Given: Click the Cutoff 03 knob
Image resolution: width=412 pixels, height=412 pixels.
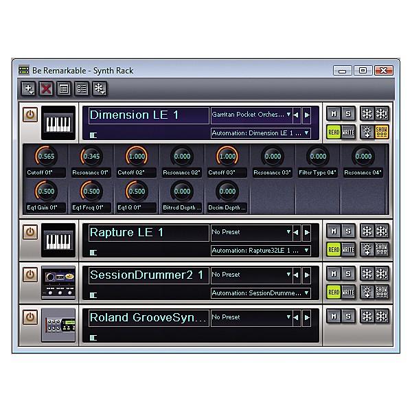Looking at the screenshot, I should tap(227, 156).
